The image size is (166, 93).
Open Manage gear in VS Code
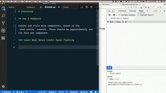[3, 87]
